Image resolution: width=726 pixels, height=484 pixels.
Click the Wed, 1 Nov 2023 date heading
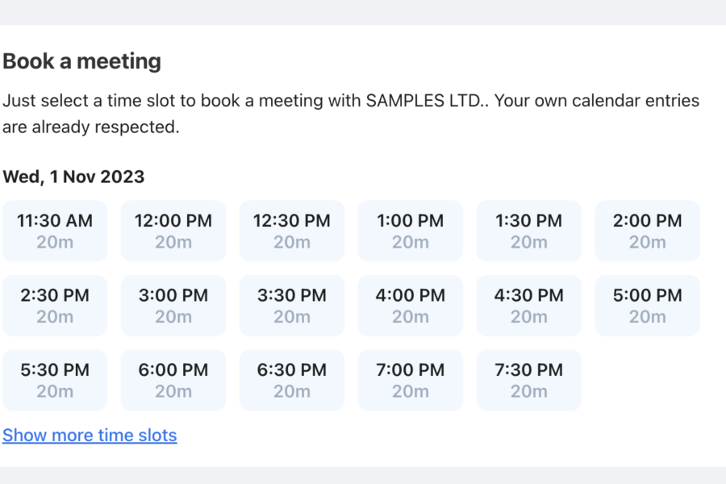point(73,177)
